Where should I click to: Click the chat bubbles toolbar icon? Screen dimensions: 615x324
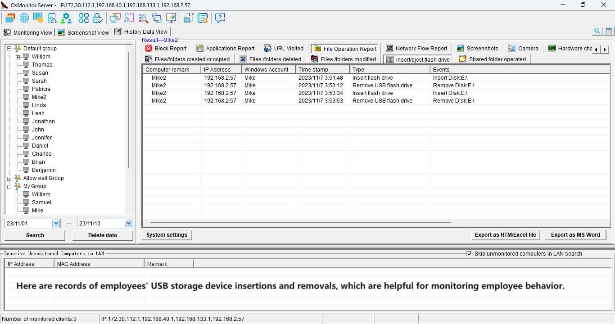point(157,18)
